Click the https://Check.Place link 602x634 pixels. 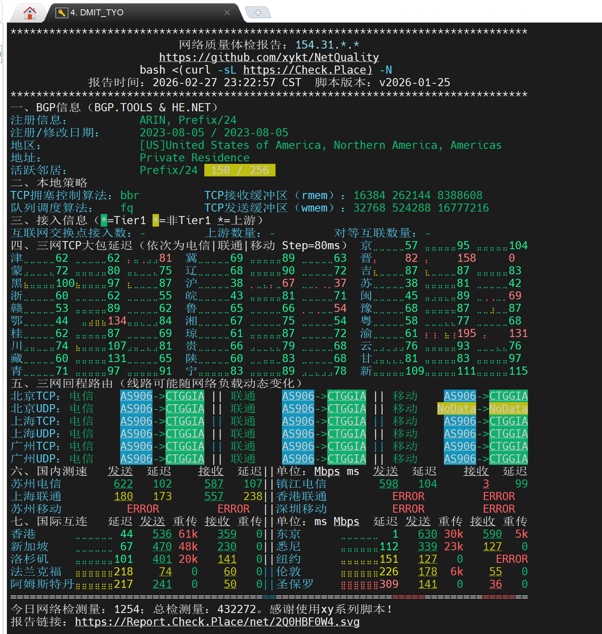(x=307, y=70)
